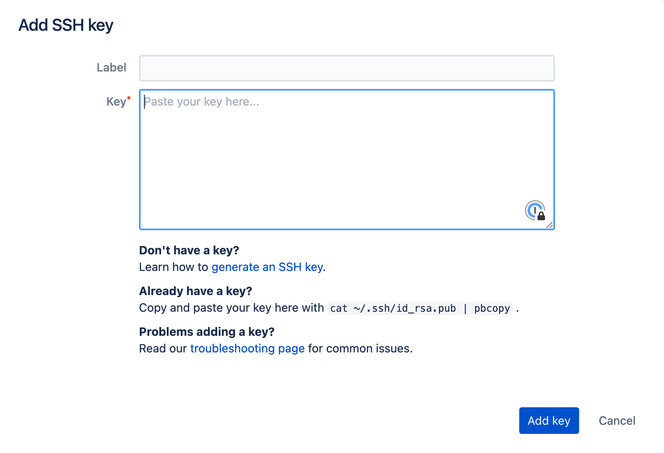Click the 'Don't have a key?' heading
Image resolution: width=664 pixels, height=453 pixels.
point(189,250)
